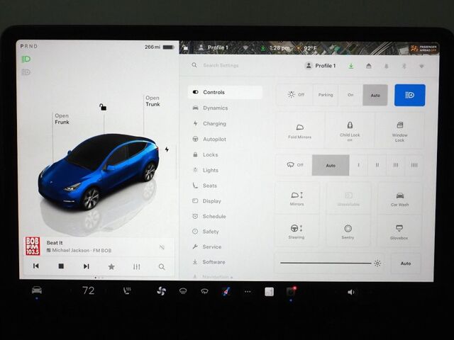454x340 pixels.
Task: Click the BOB FM 103.5 station logo
Action: click(x=33, y=246)
